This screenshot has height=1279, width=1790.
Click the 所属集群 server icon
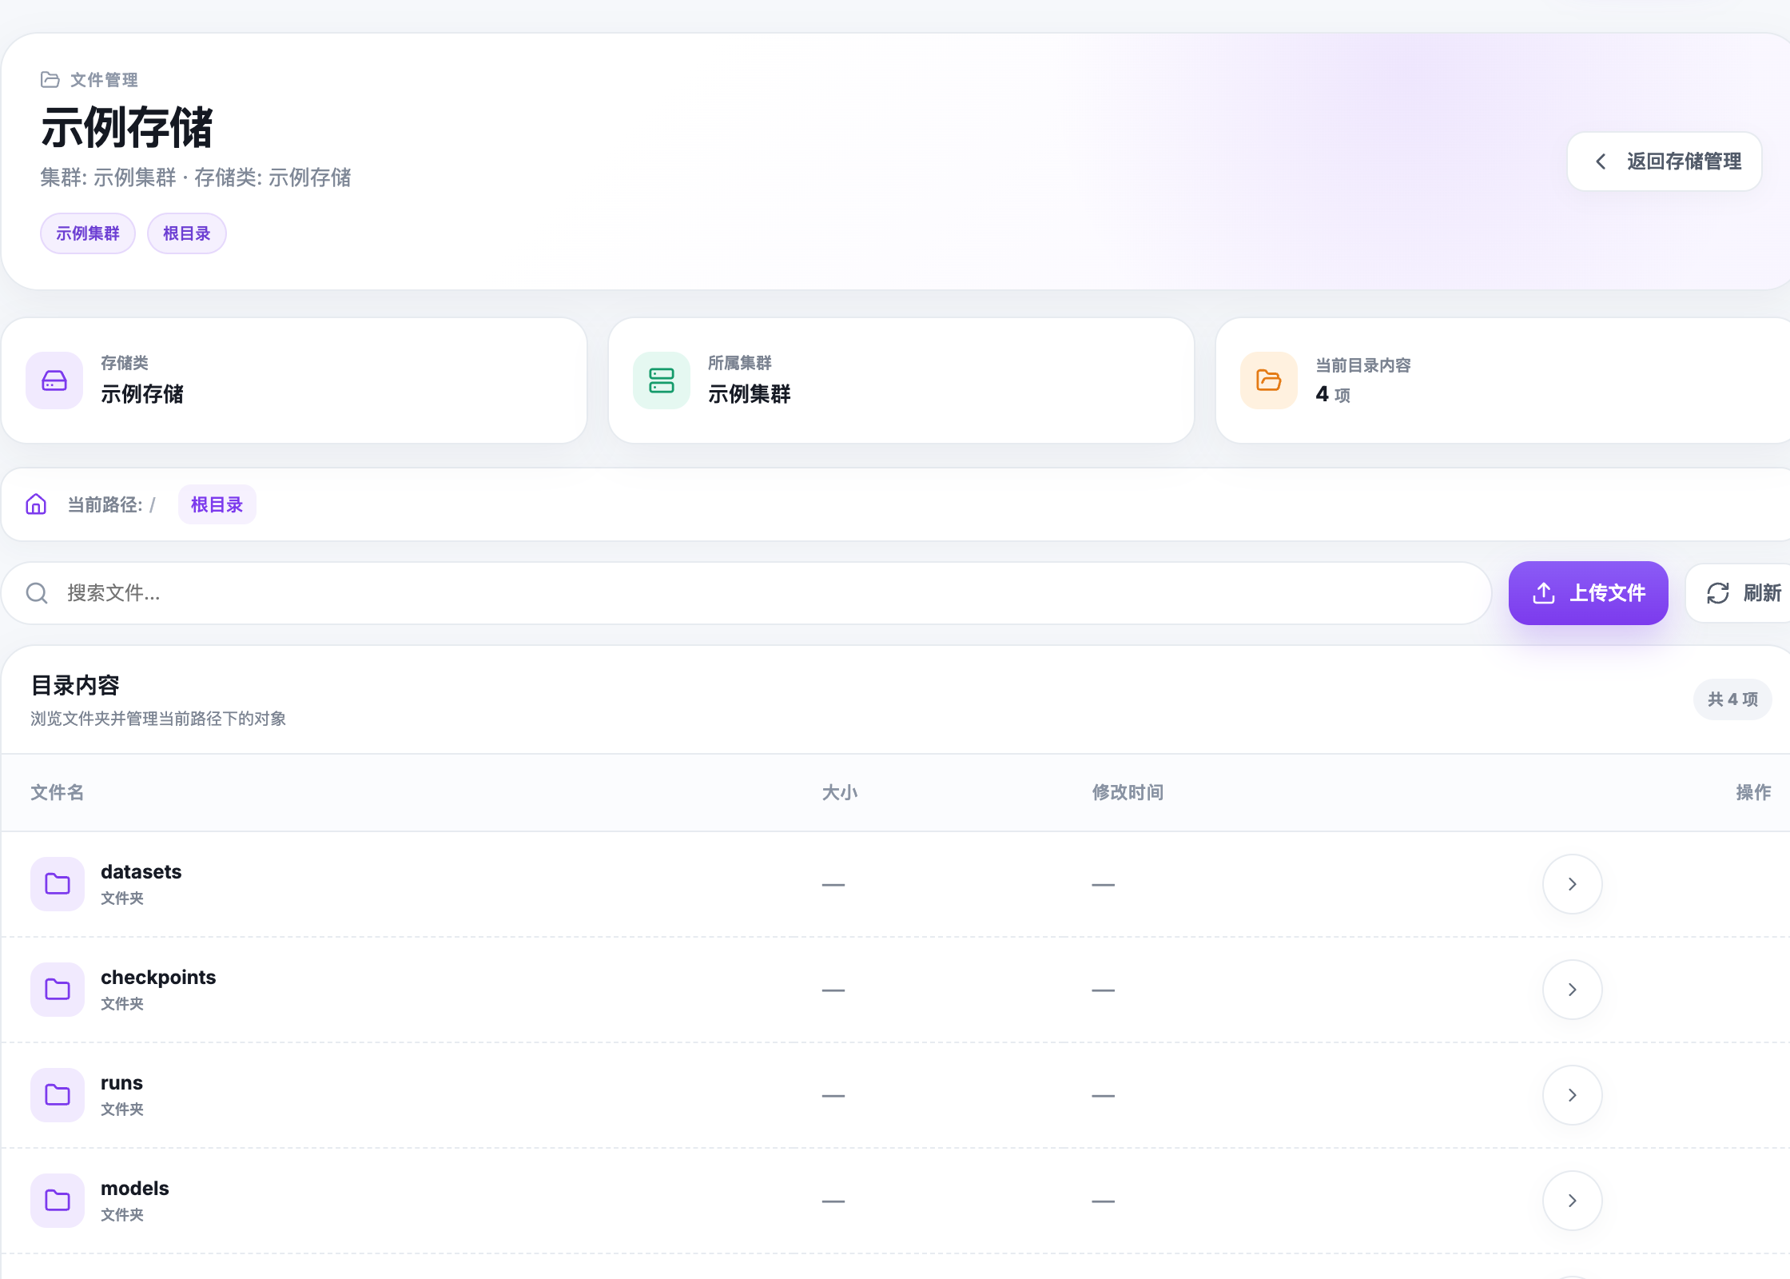662,381
